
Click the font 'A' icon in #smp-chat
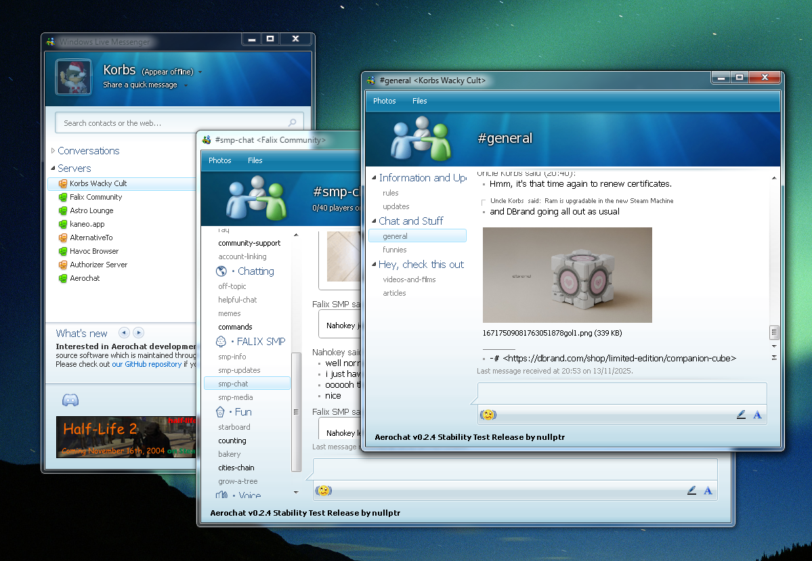(708, 491)
